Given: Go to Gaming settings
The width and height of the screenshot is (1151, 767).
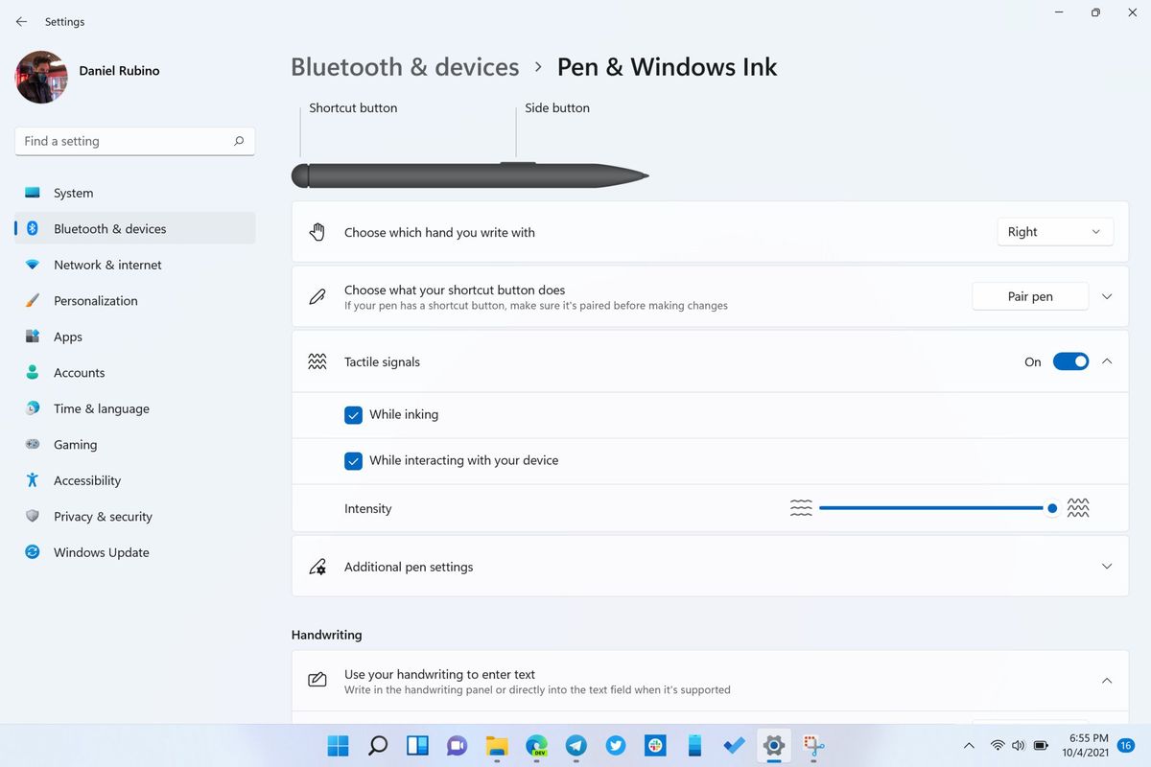Looking at the screenshot, I should click(75, 444).
